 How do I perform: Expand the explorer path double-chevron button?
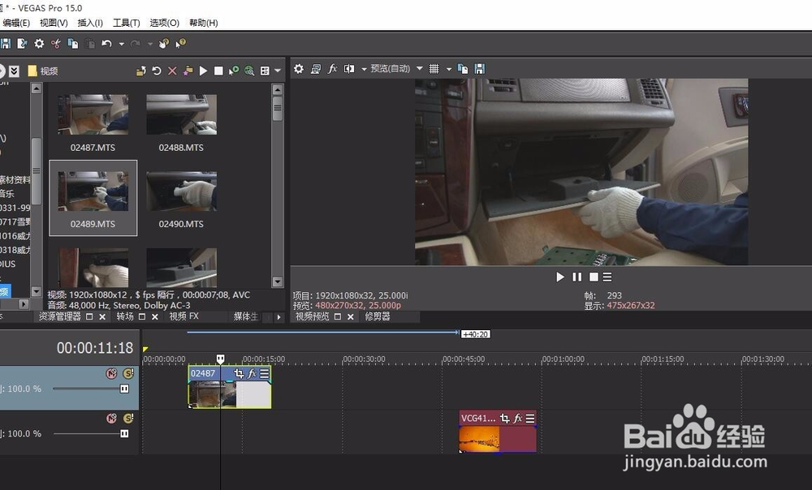(14, 71)
